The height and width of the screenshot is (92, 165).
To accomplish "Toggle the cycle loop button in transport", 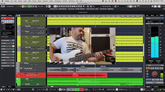I will (69, 89).
